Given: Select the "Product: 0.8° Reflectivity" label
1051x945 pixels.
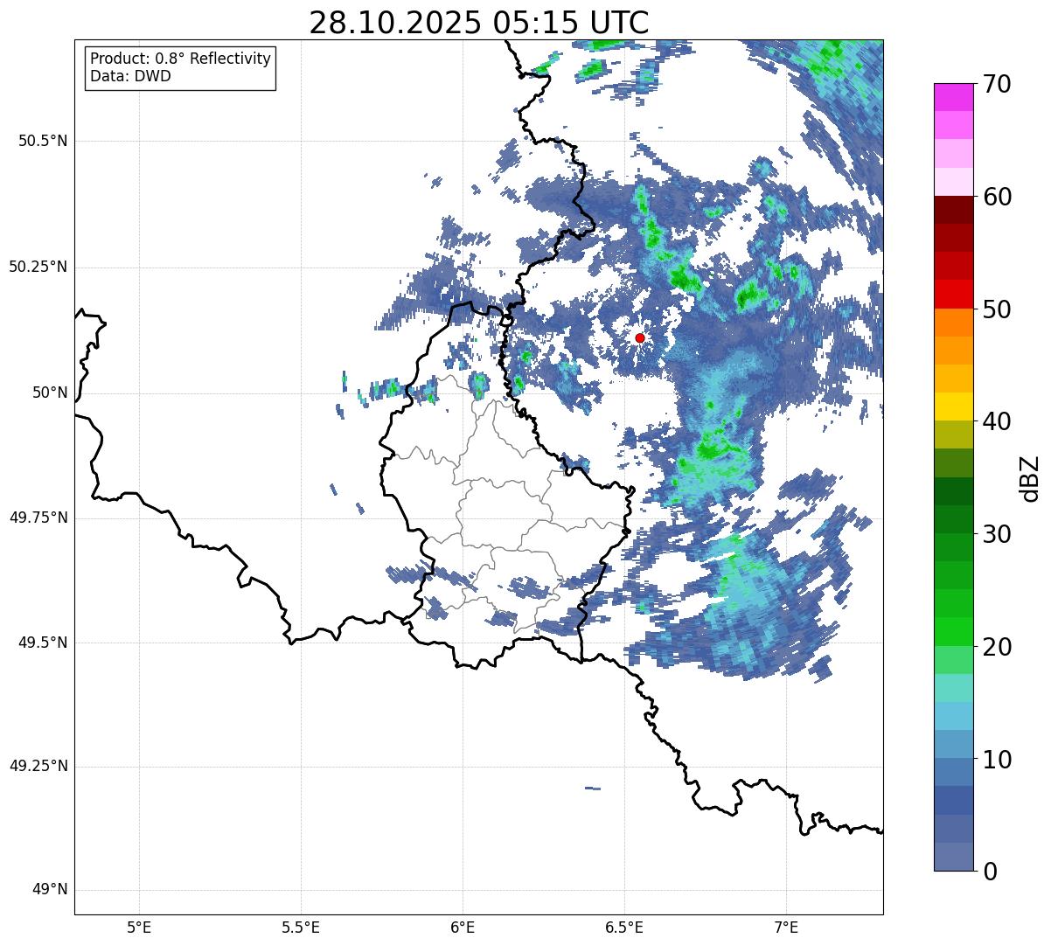Looking at the screenshot, I should (x=180, y=59).
